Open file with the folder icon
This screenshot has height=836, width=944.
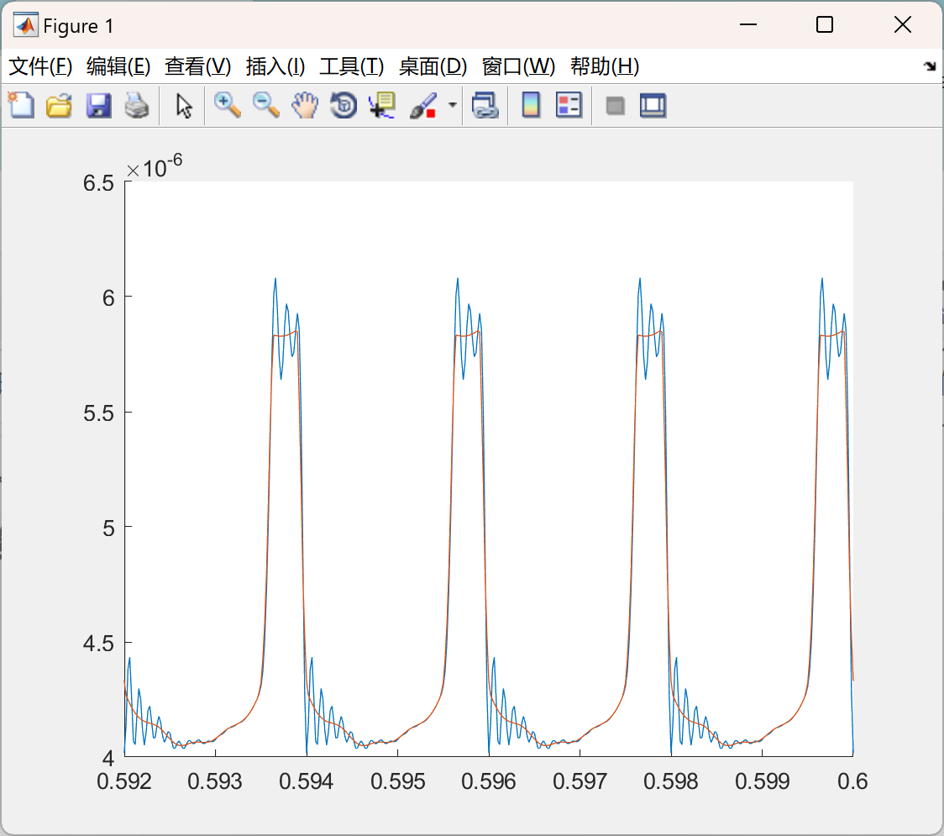click(x=59, y=105)
